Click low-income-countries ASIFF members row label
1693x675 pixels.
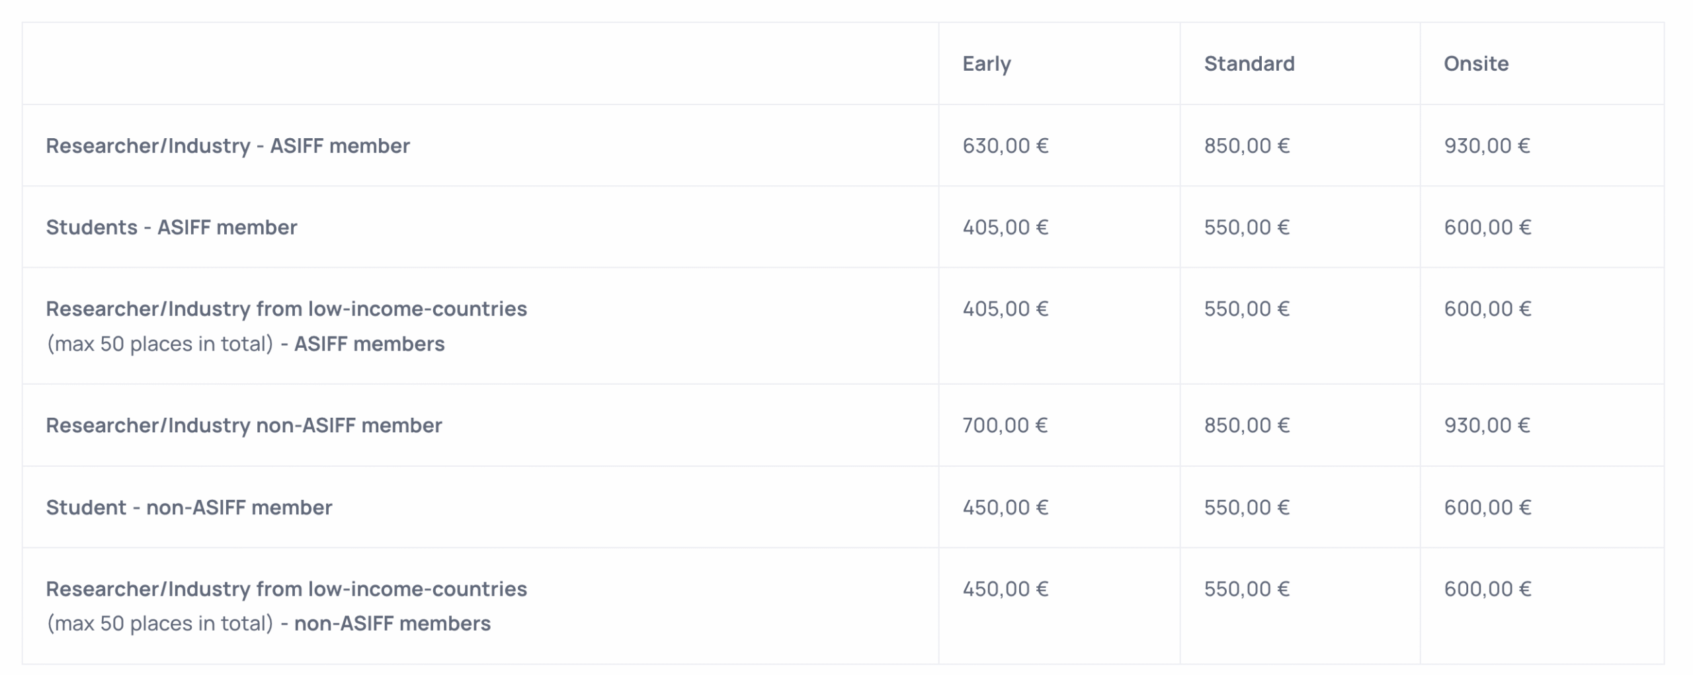(286, 309)
